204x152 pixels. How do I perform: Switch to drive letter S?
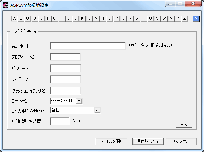point(137,19)
